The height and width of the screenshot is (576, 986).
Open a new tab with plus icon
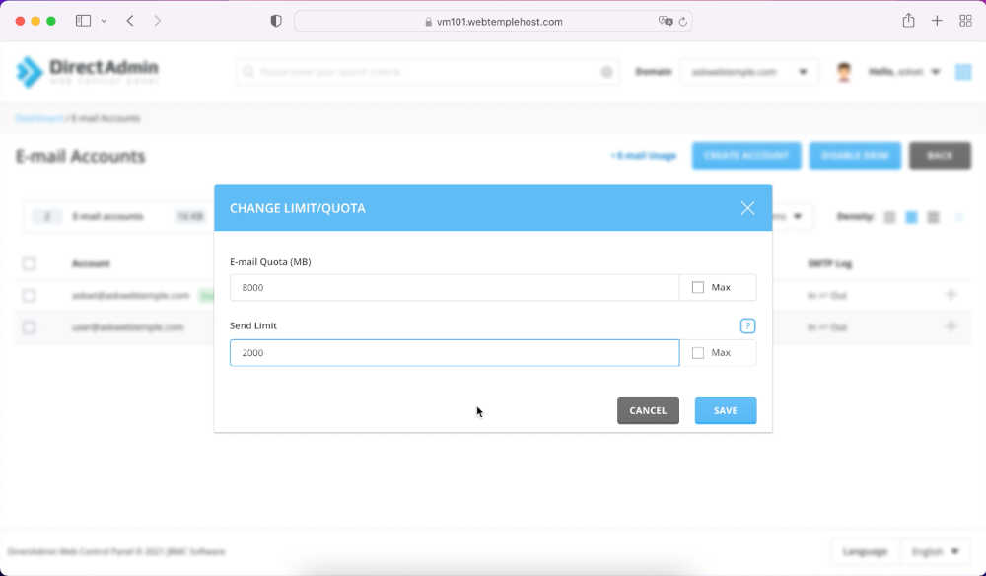pos(937,21)
